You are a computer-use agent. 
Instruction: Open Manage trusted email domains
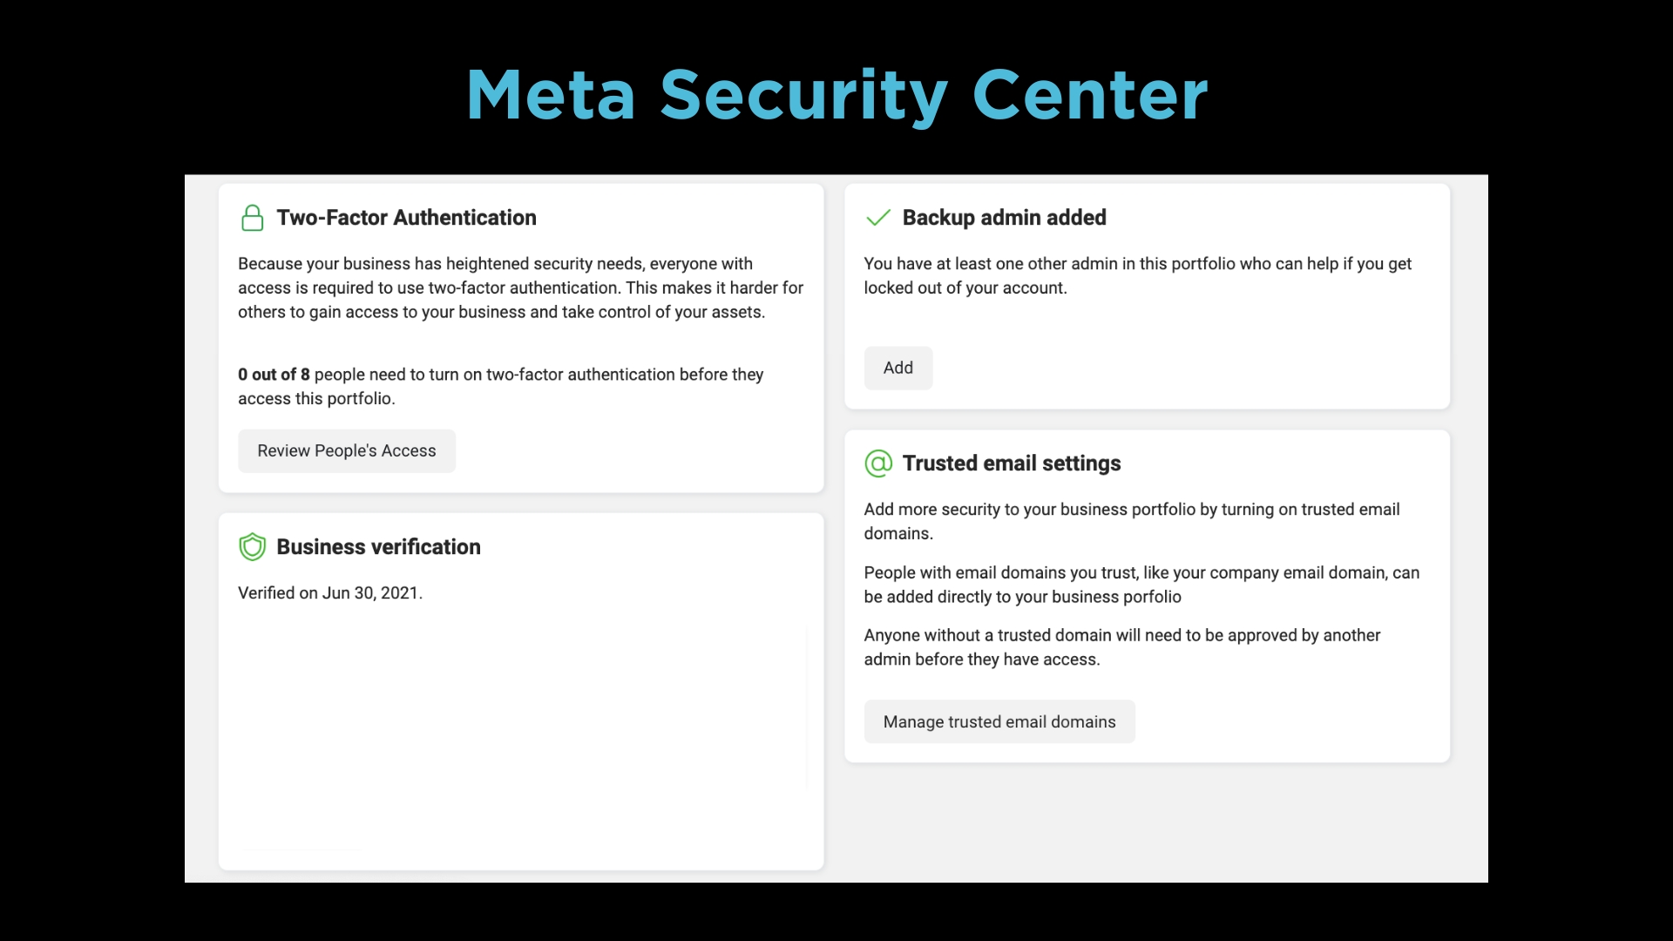coord(999,721)
